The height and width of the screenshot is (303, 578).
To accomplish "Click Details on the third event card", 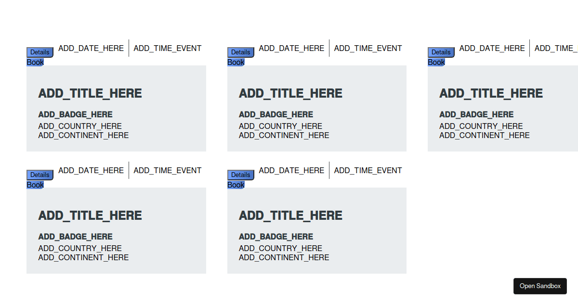I will coord(441,52).
